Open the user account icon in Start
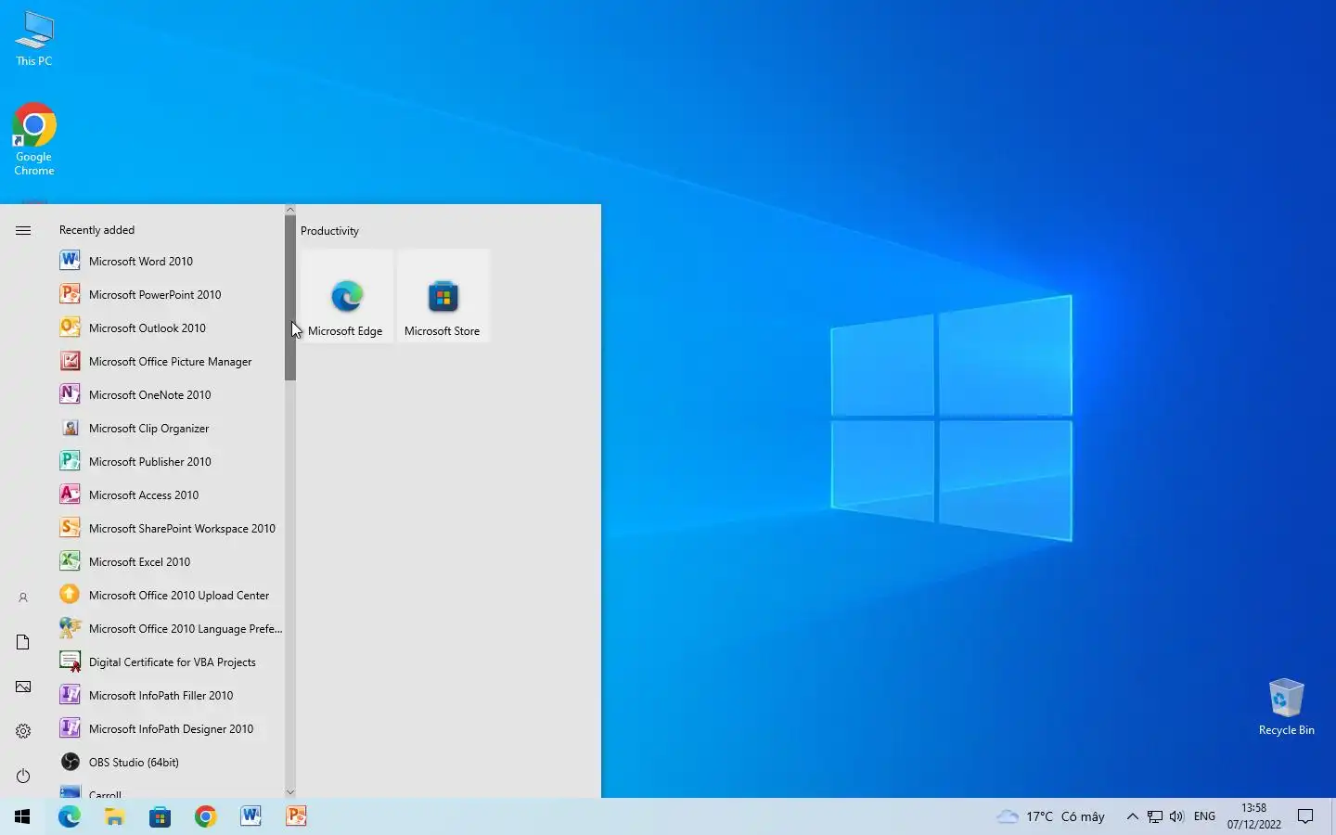The height and width of the screenshot is (835, 1336). [23, 597]
